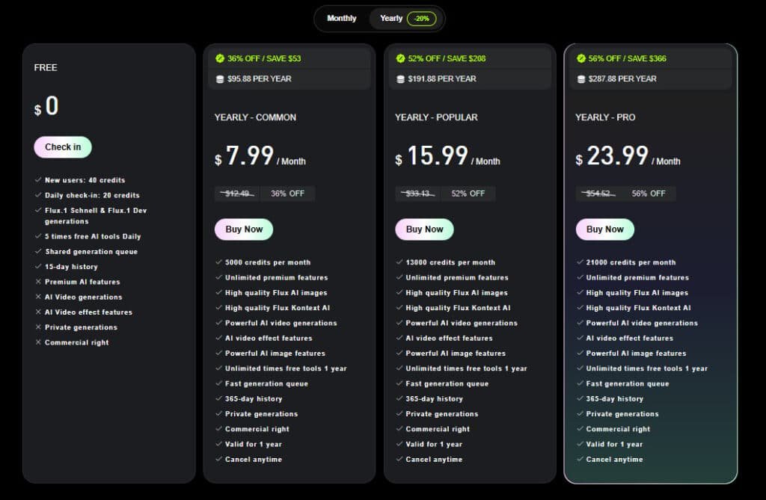Image resolution: width=766 pixels, height=500 pixels.
Task: Click the 36% OFF price tag
Action: tap(287, 194)
